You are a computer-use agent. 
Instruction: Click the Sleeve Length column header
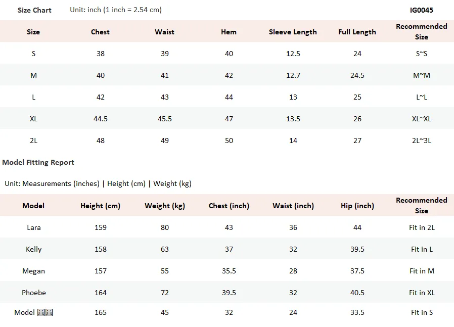click(x=293, y=32)
